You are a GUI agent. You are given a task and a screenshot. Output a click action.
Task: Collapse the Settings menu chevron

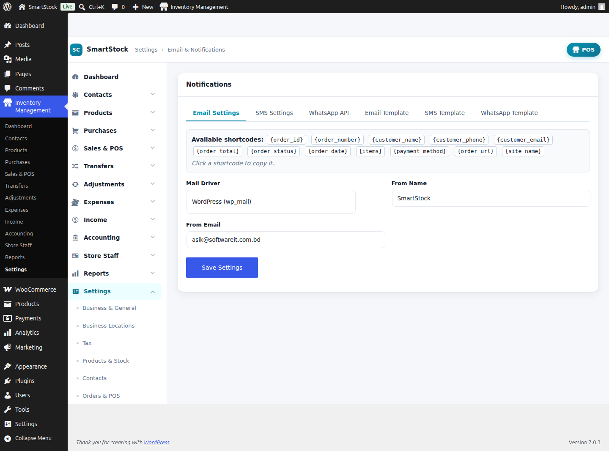[x=153, y=292]
